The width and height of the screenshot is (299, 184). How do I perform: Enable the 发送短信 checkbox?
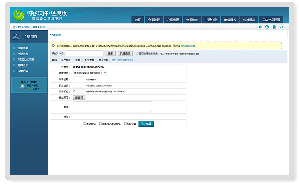tap(85, 123)
